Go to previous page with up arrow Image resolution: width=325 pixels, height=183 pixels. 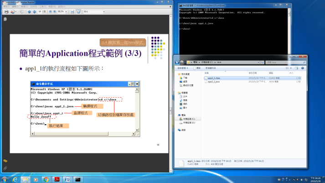[x=30, y=12]
